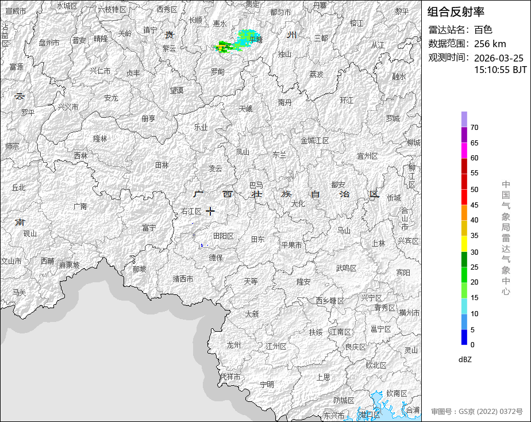The width and height of the screenshot is (531, 422).
Task: Click the observation time 15:10:55 BJT
Action: pos(500,70)
